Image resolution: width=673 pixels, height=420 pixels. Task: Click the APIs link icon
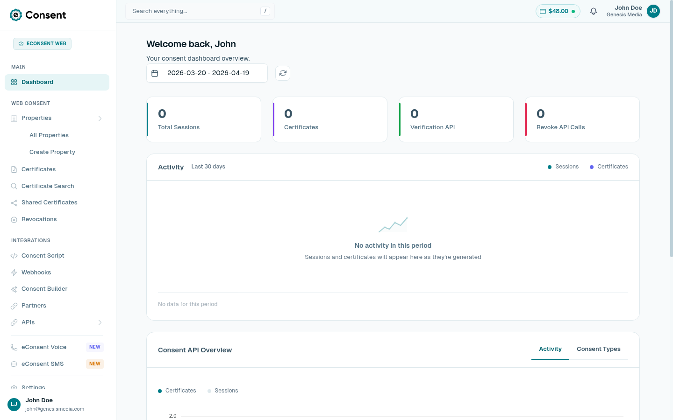(x=14, y=322)
